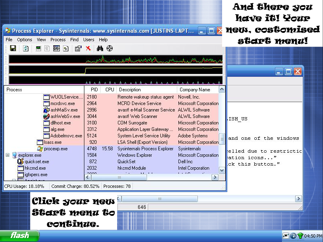Click the WUOLService process icon

46,97
